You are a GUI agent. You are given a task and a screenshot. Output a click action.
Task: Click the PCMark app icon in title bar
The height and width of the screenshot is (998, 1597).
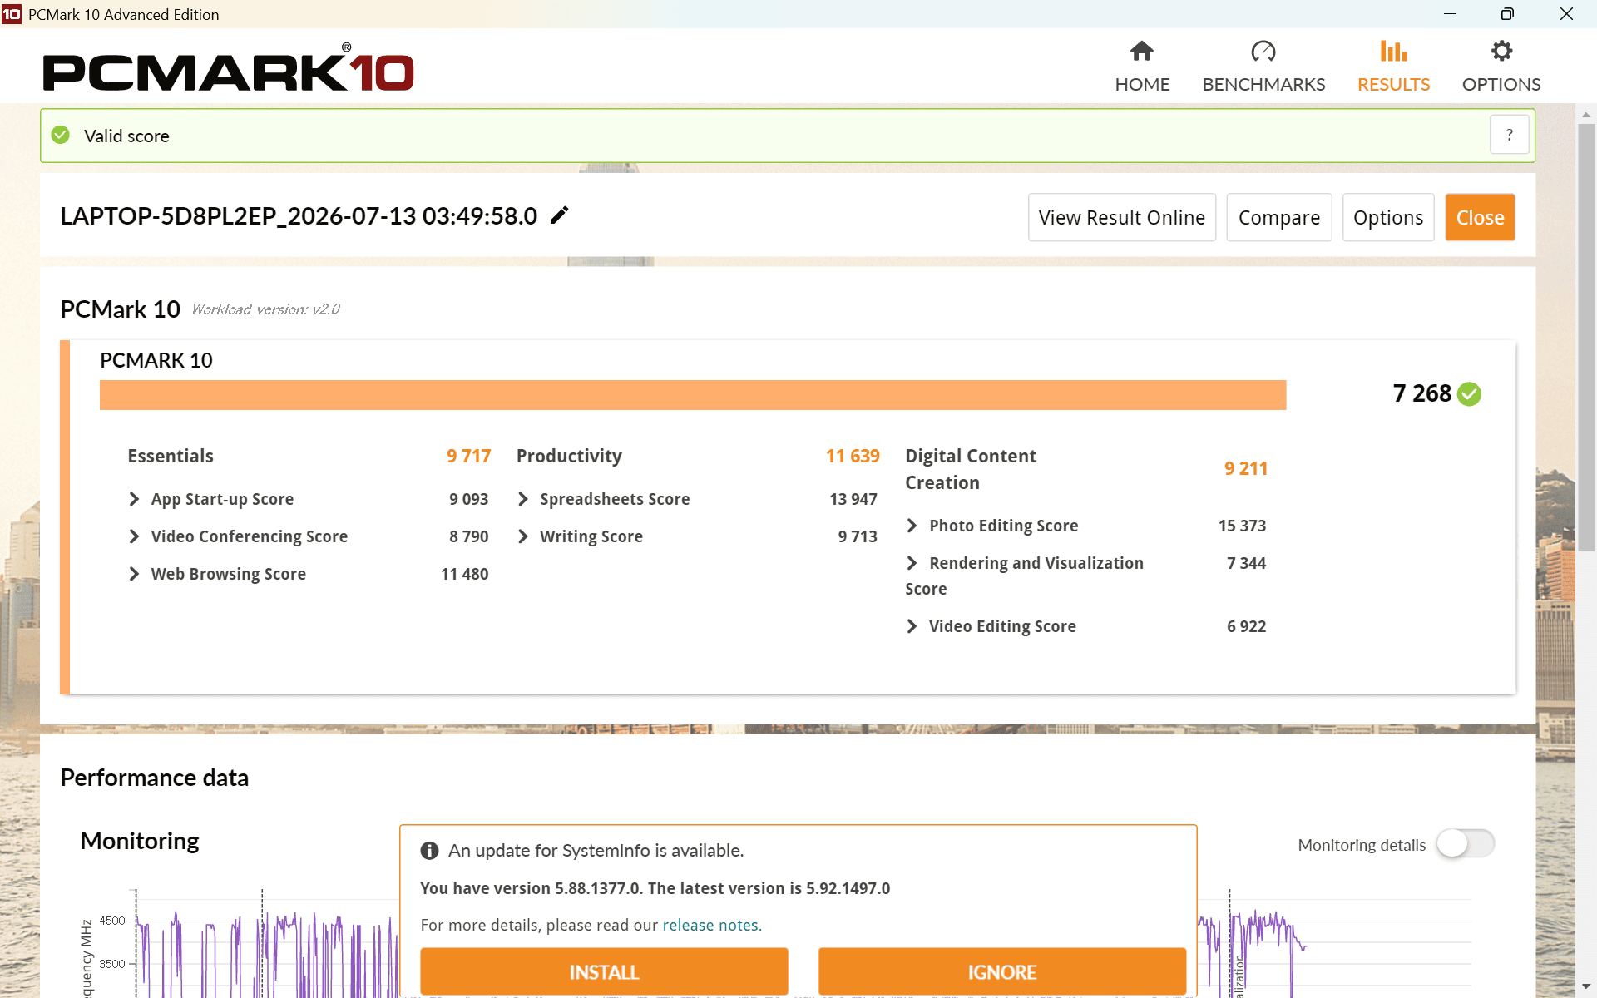pos(12,14)
